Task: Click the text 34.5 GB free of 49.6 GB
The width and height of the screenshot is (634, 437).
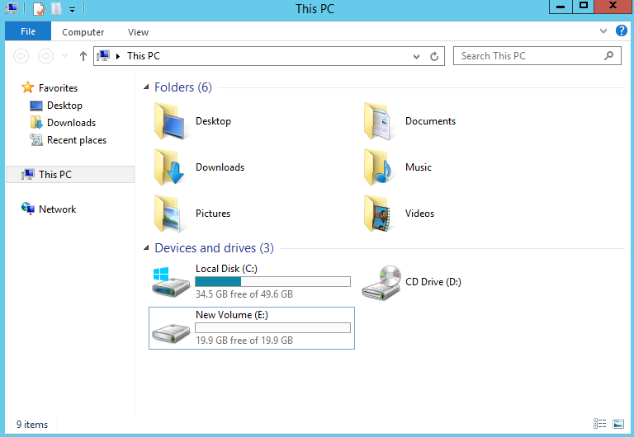Action: [x=244, y=294]
